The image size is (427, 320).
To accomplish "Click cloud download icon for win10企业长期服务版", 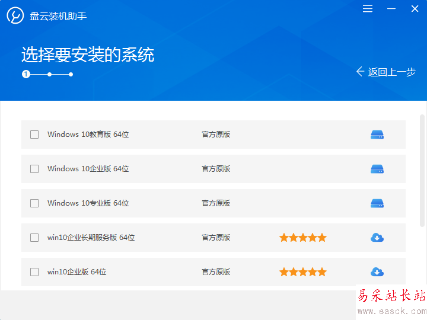I will click(377, 238).
